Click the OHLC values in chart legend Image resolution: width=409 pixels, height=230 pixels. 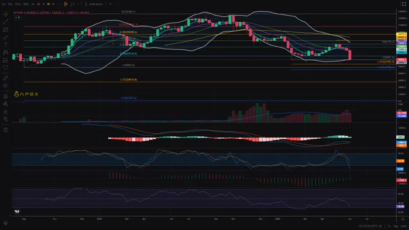coord(51,13)
